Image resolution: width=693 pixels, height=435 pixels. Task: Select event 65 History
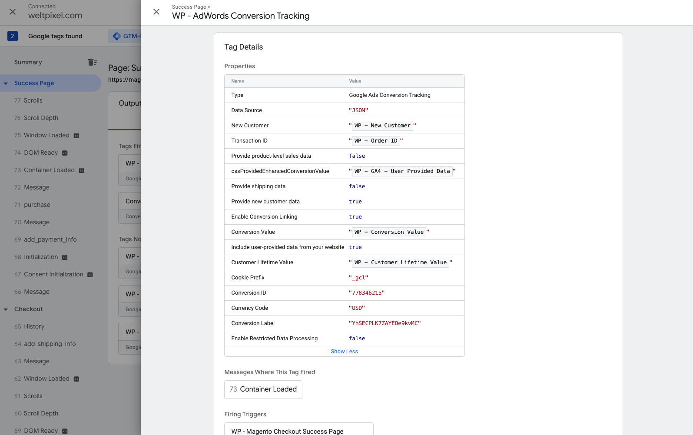pyautogui.click(x=30, y=326)
